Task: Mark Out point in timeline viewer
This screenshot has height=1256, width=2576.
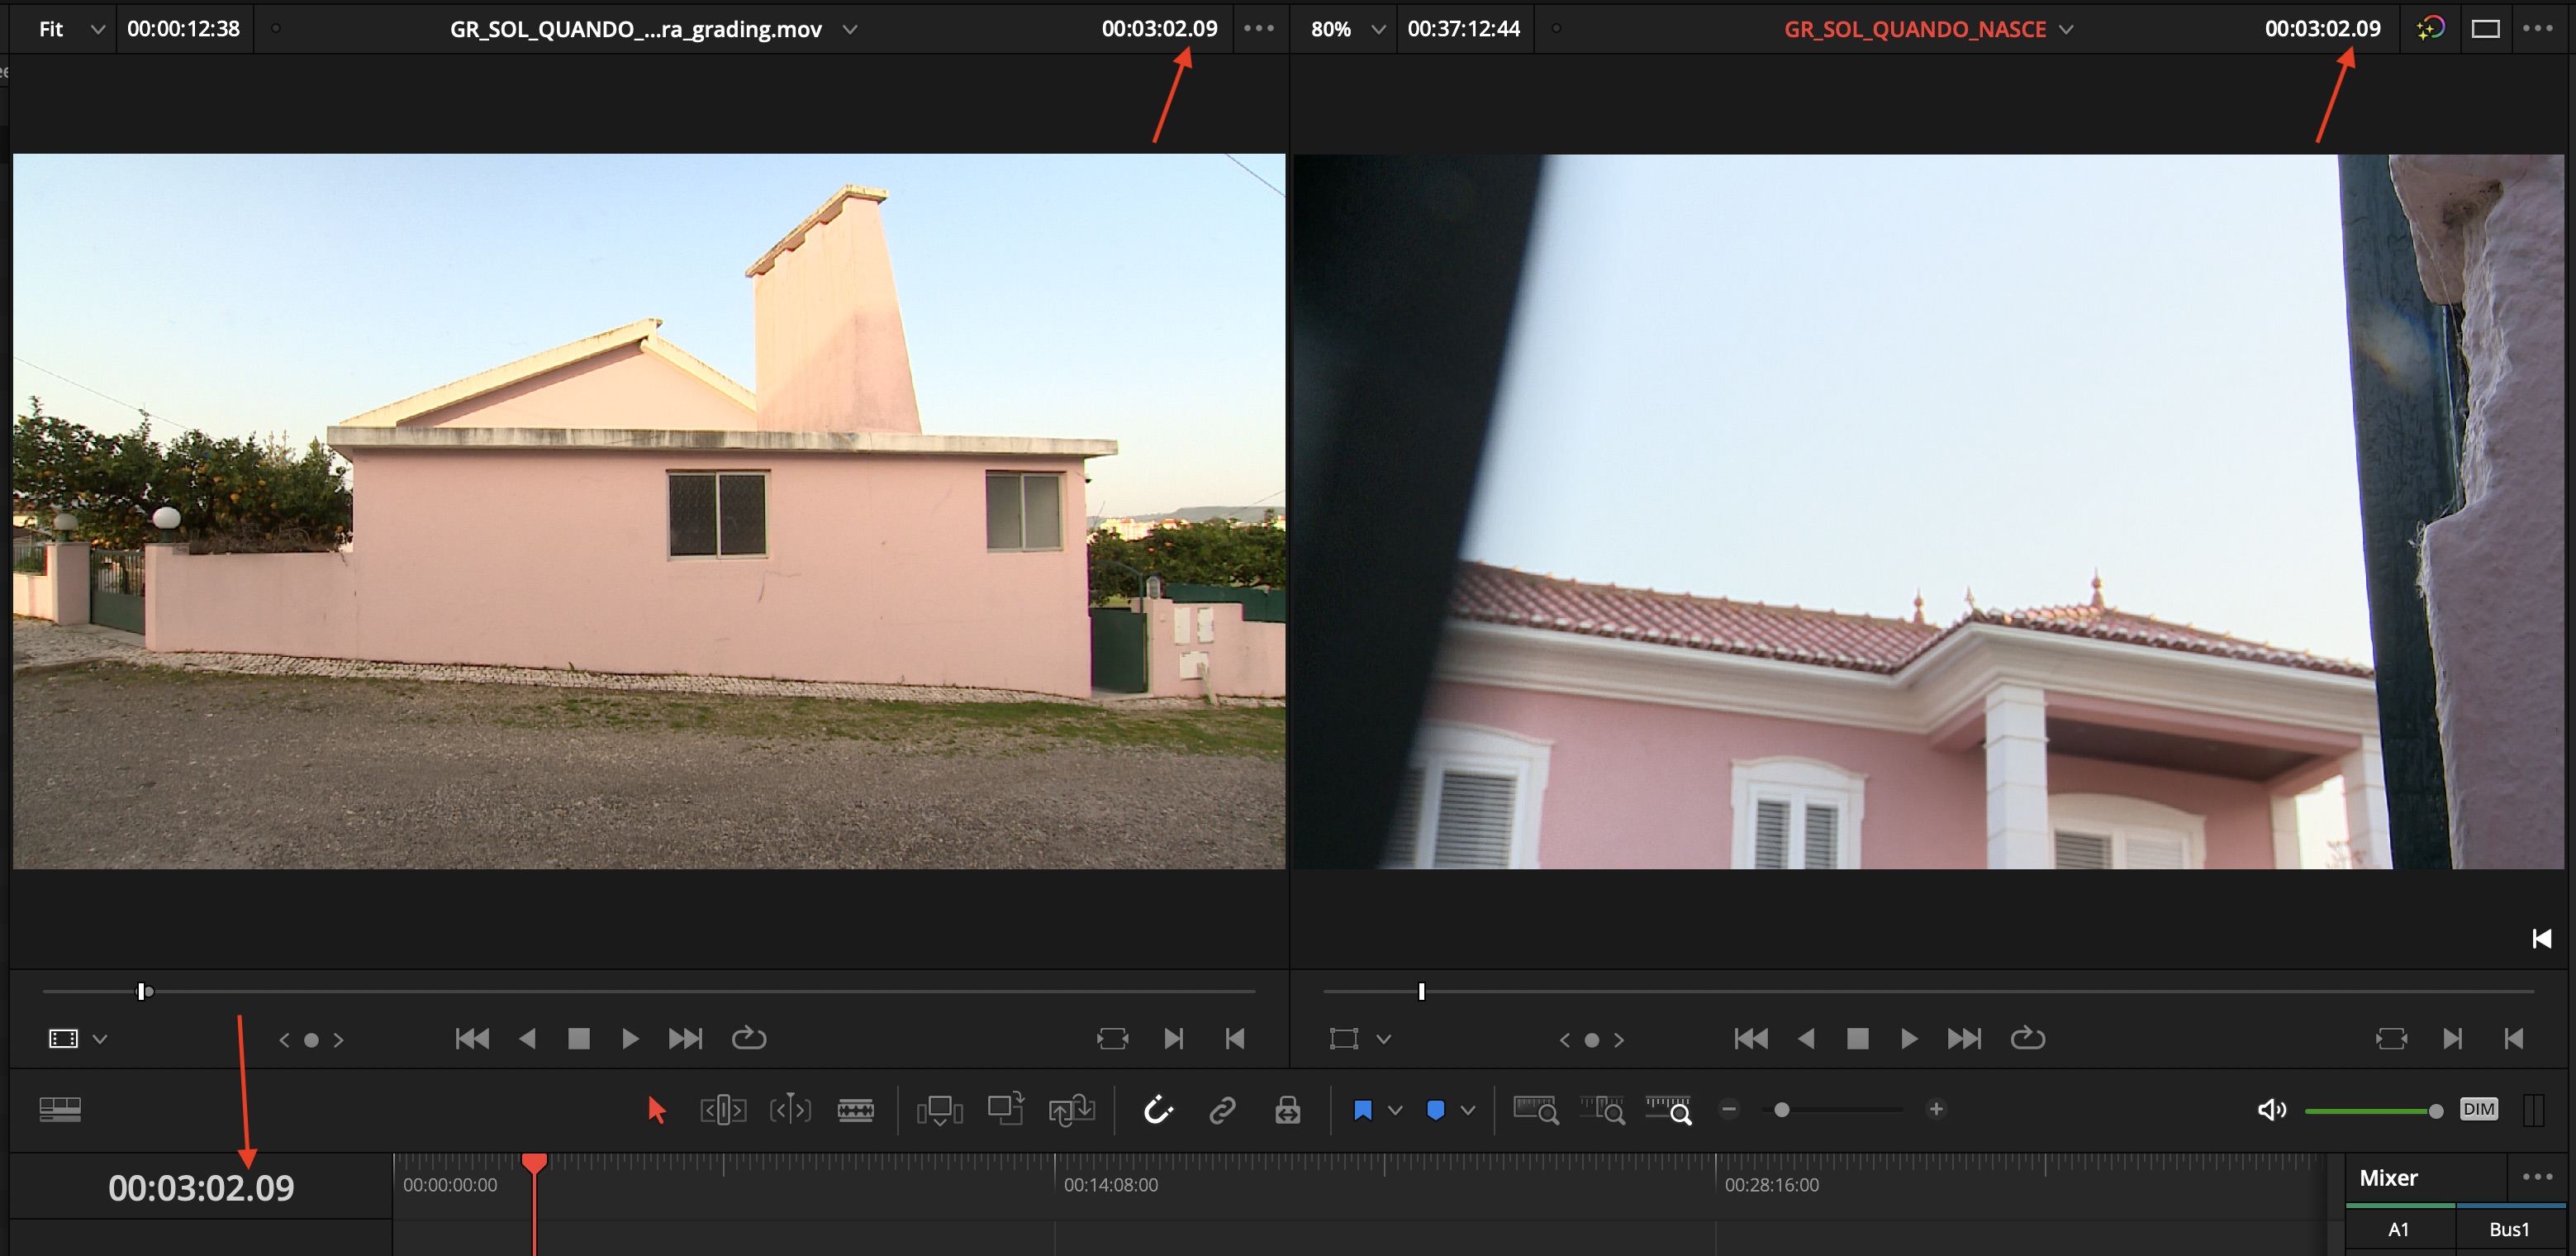Action: click(2514, 1039)
